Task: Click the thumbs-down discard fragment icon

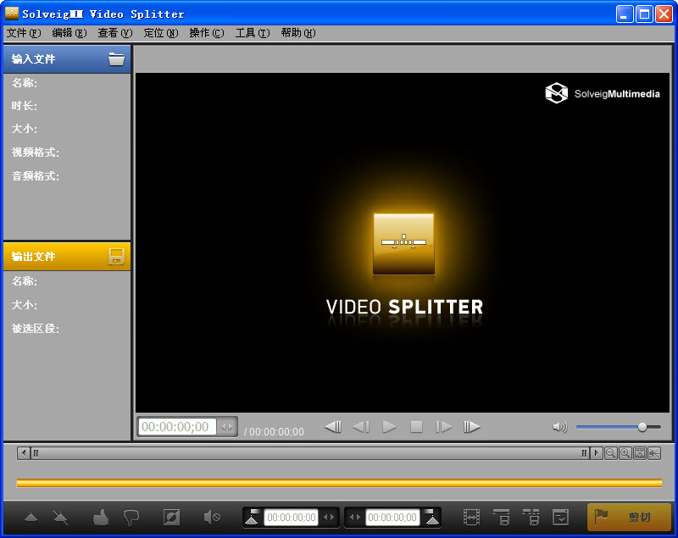Action: pos(131,517)
